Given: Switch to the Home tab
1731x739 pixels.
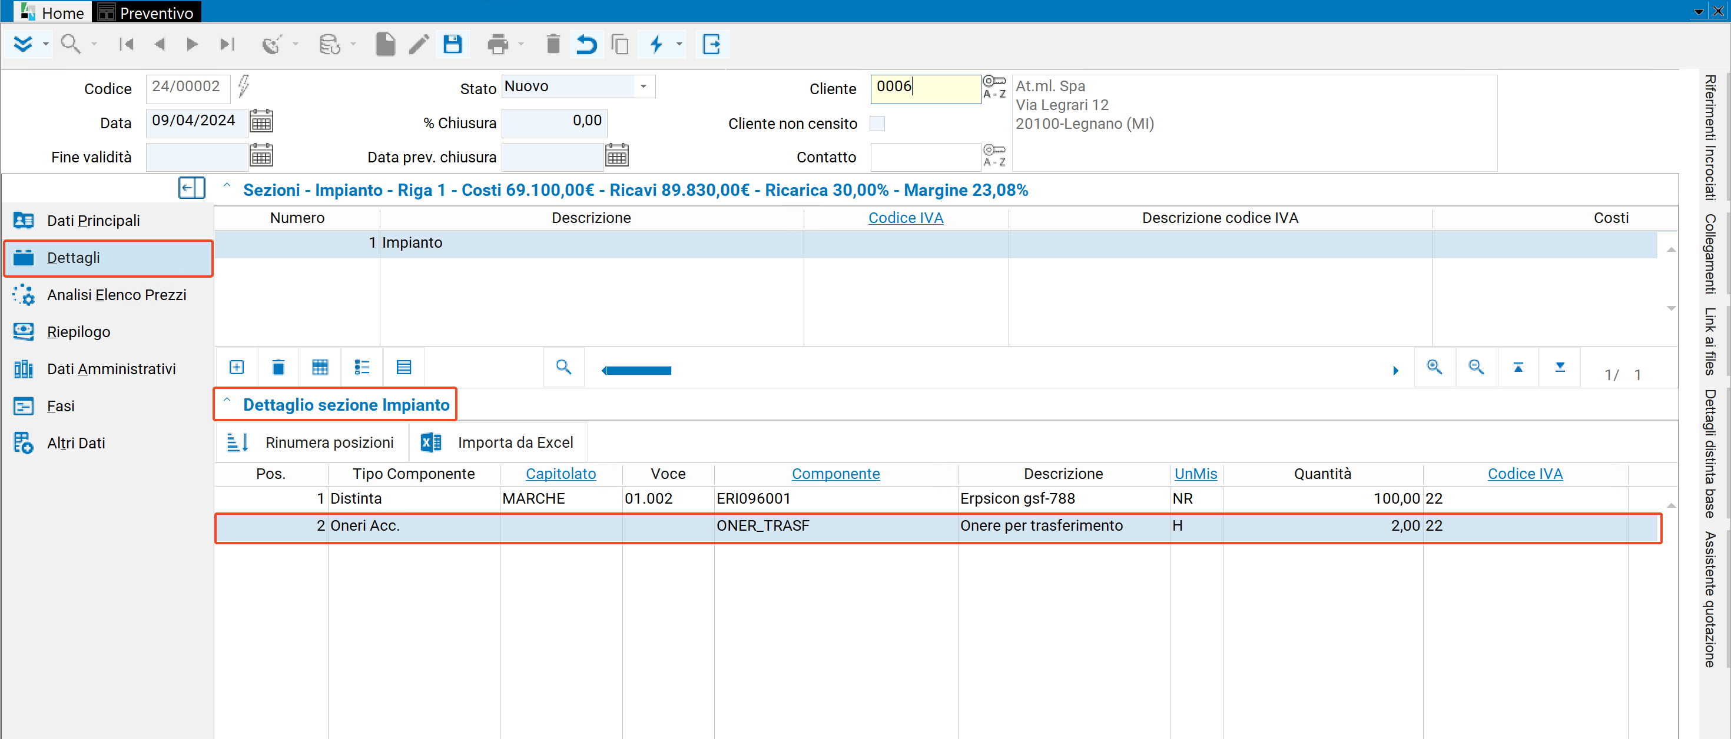Looking at the screenshot, I should tap(52, 12).
